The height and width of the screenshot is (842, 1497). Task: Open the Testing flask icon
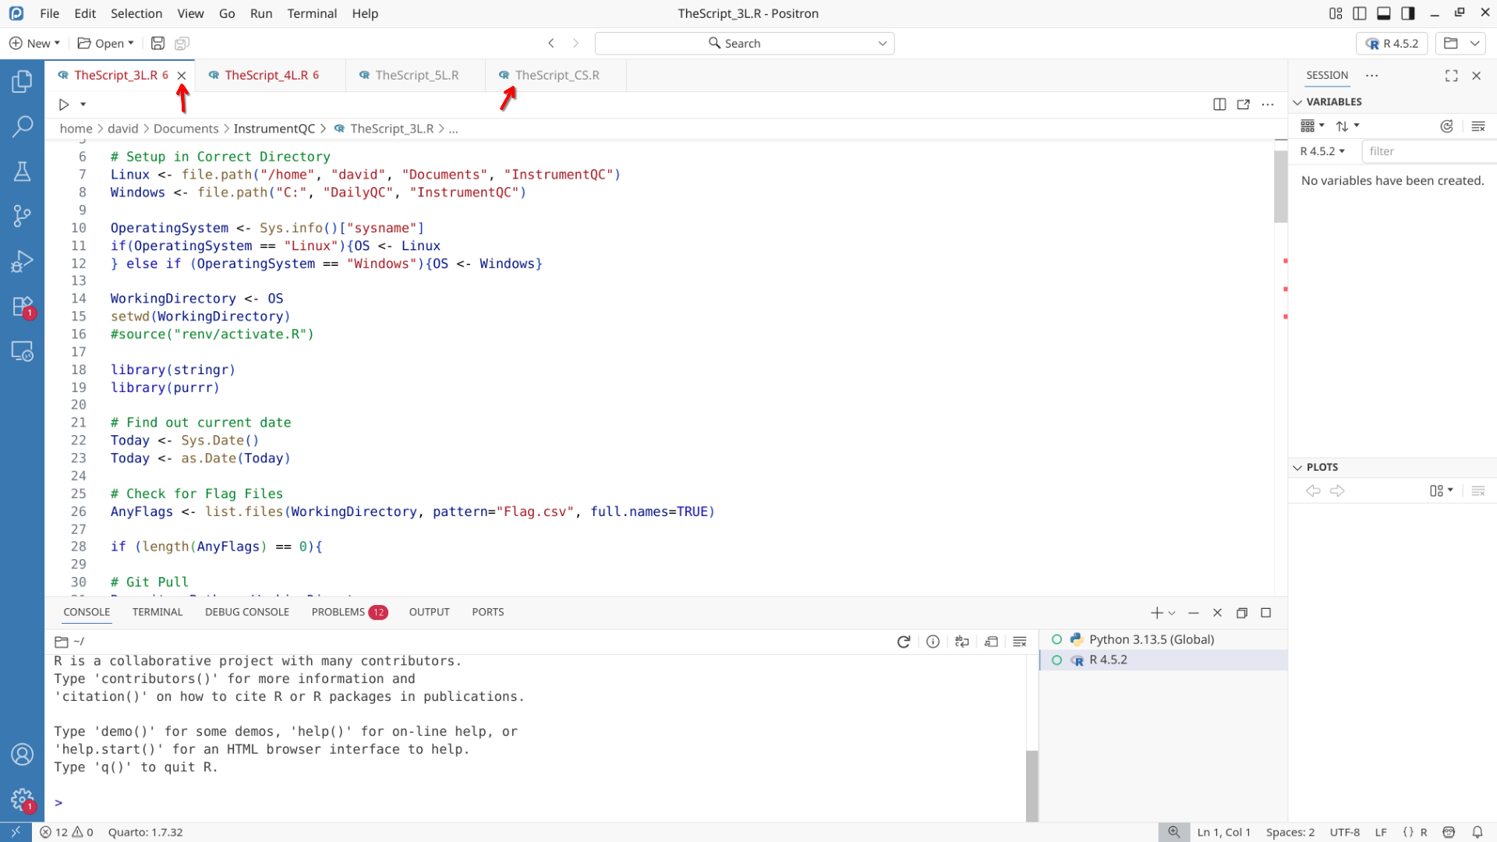[x=22, y=172]
